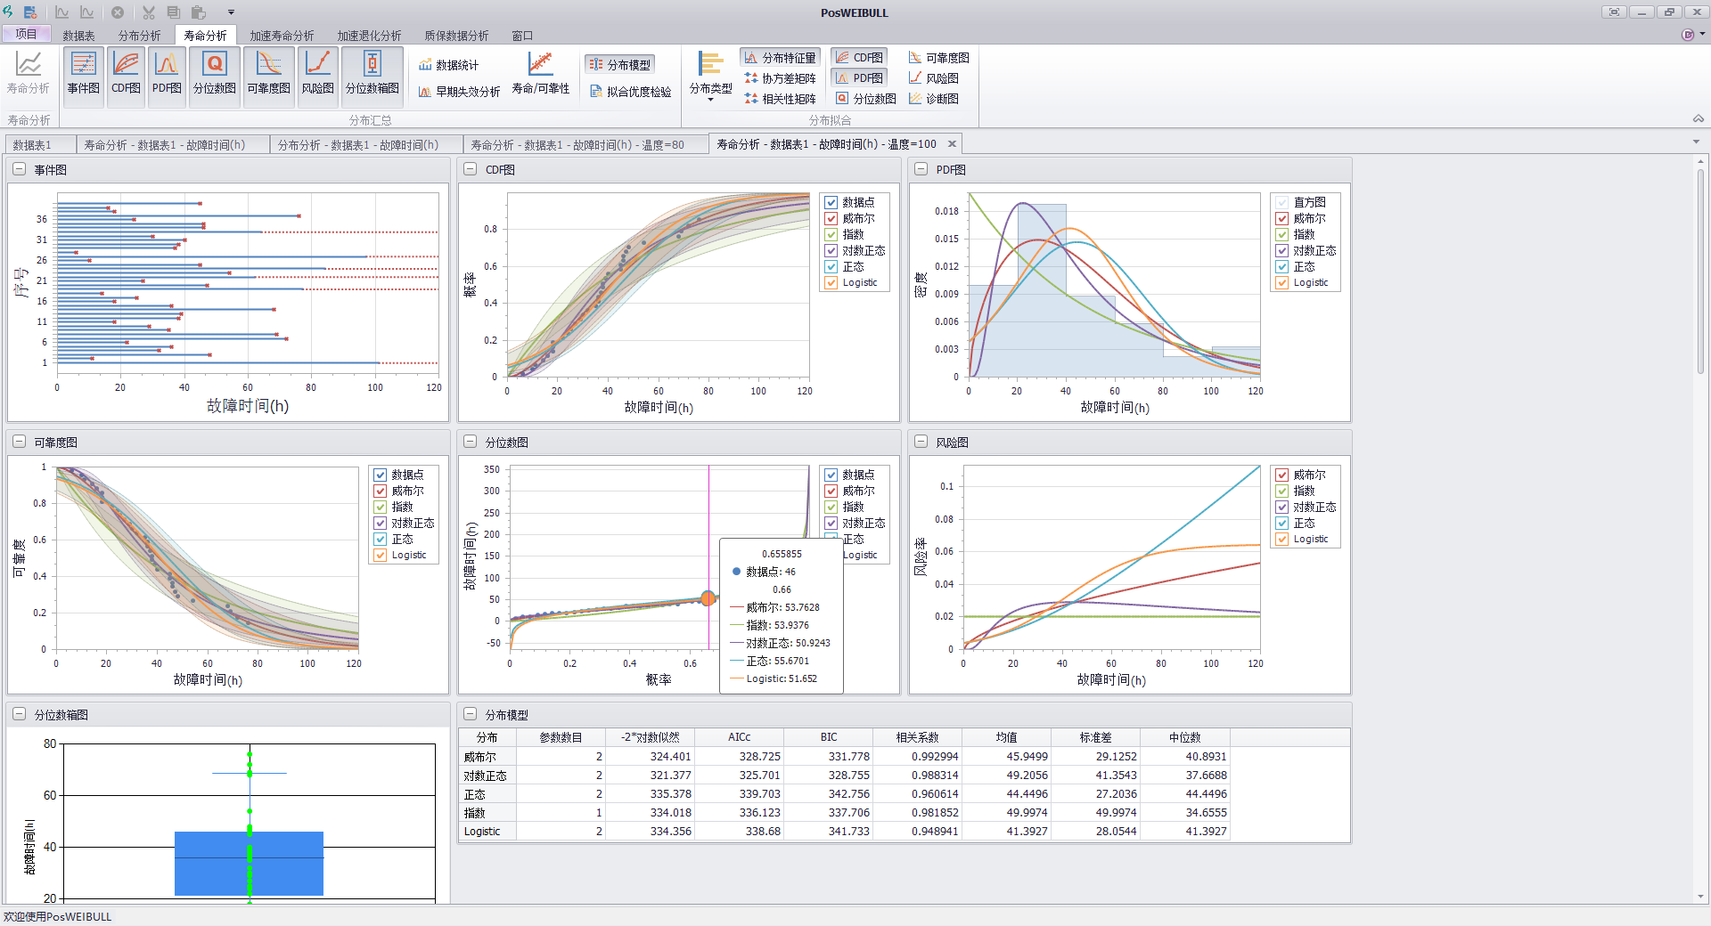The image size is (1711, 926).
Task: Click the 诊断图 ribbon item
Action: coord(933,99)
